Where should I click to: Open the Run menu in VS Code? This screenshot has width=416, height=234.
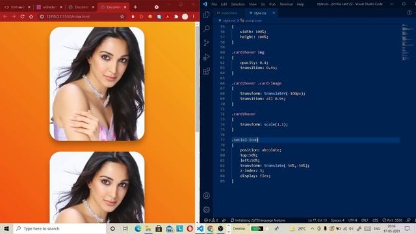point(272,5)
